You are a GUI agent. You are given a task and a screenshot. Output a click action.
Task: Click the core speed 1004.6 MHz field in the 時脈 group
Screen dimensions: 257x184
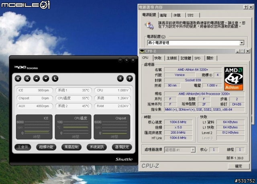[x=178, y=122]
